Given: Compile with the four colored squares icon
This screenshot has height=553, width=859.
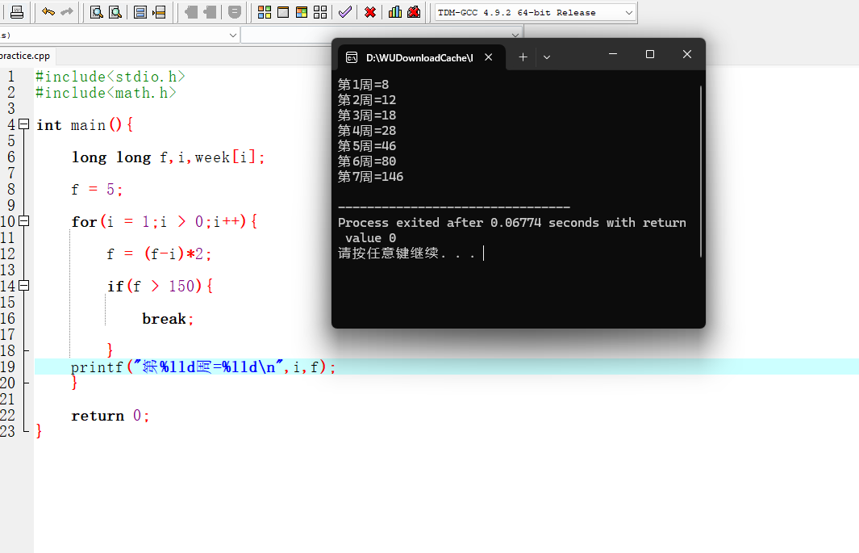Looking at the screenshot, I should (264, 12).
